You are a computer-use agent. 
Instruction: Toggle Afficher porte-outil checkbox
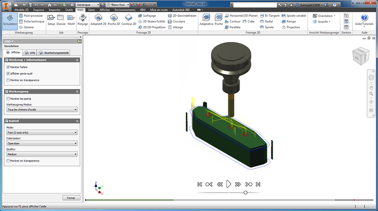tap(8, 73)
